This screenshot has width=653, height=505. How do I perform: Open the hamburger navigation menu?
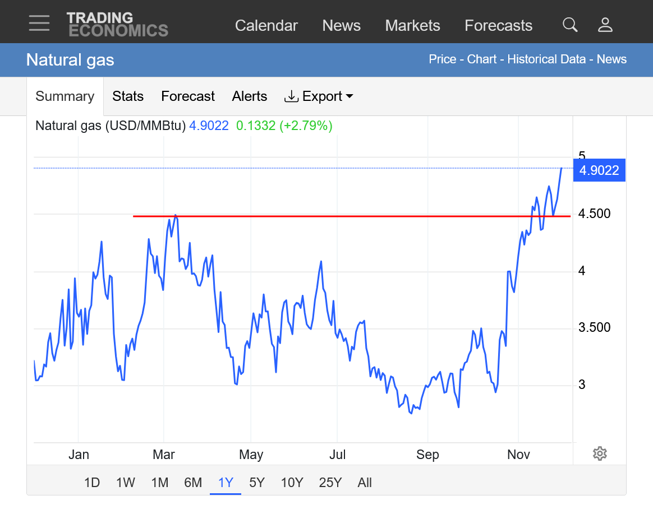coord(39,24)
